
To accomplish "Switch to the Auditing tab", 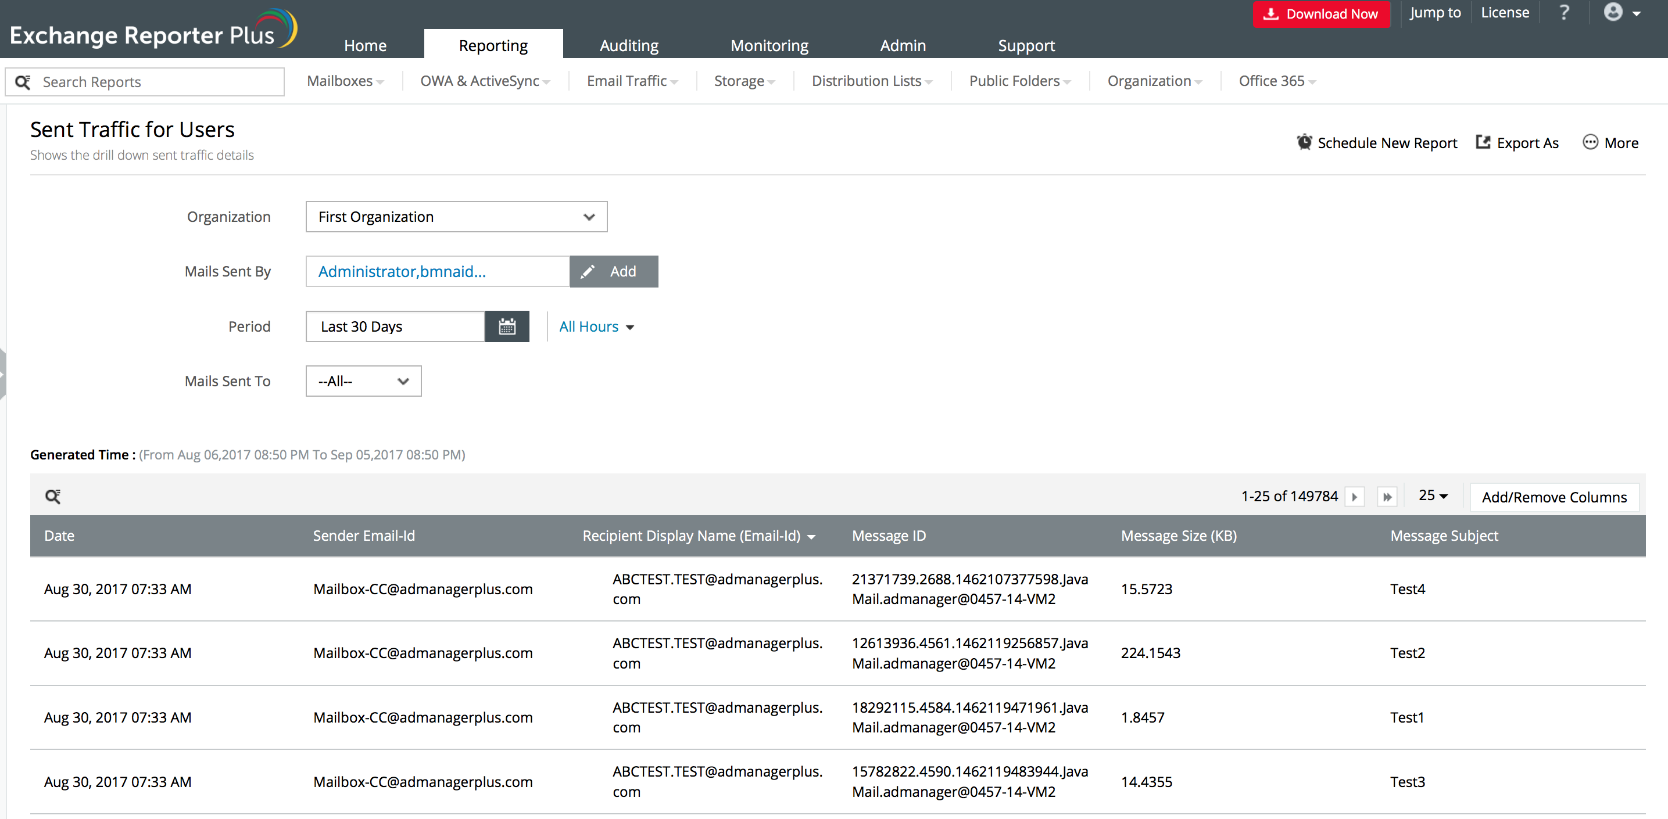I will 628,45.
